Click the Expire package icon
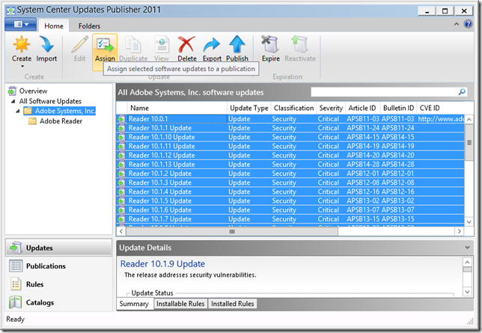The height and width of the screenshot is (333, 482). pyautogui.click(x=270, y=44)
